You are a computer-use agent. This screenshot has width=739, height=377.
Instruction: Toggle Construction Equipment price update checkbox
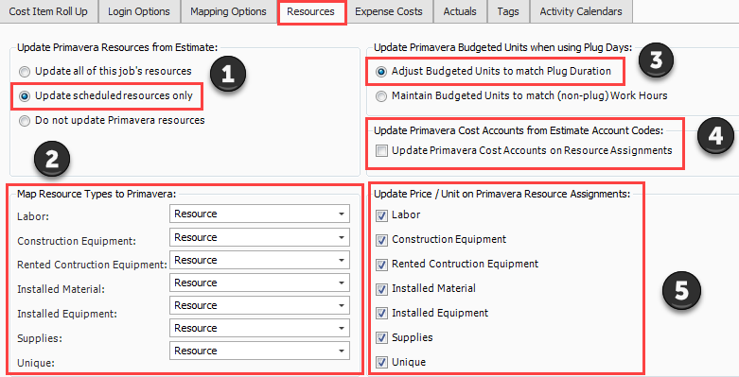point(381,240)
